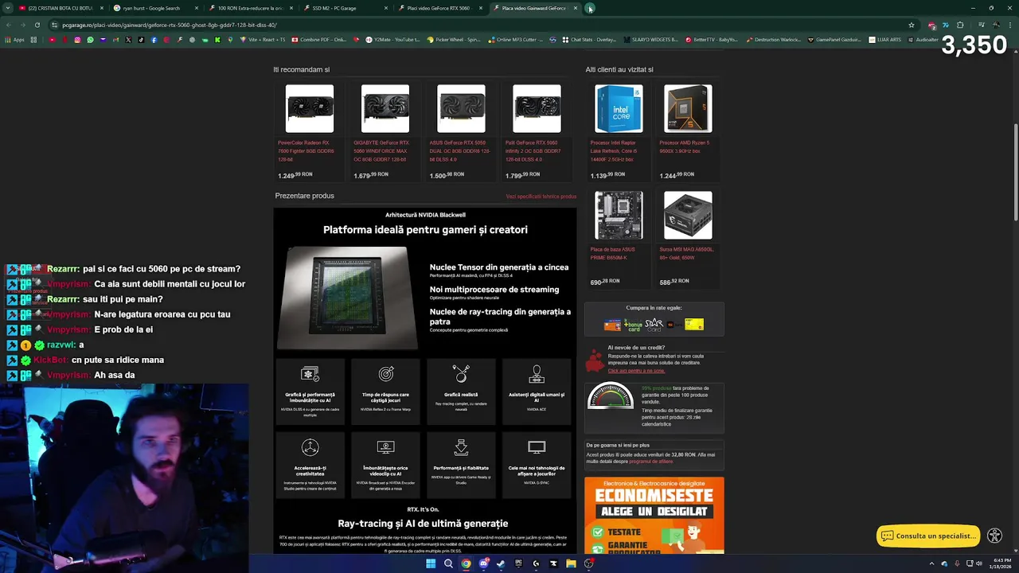This screenshot has width=1019, height=573.
Task: Open the Combine PDF bookmark
Action: pos(319,39)
